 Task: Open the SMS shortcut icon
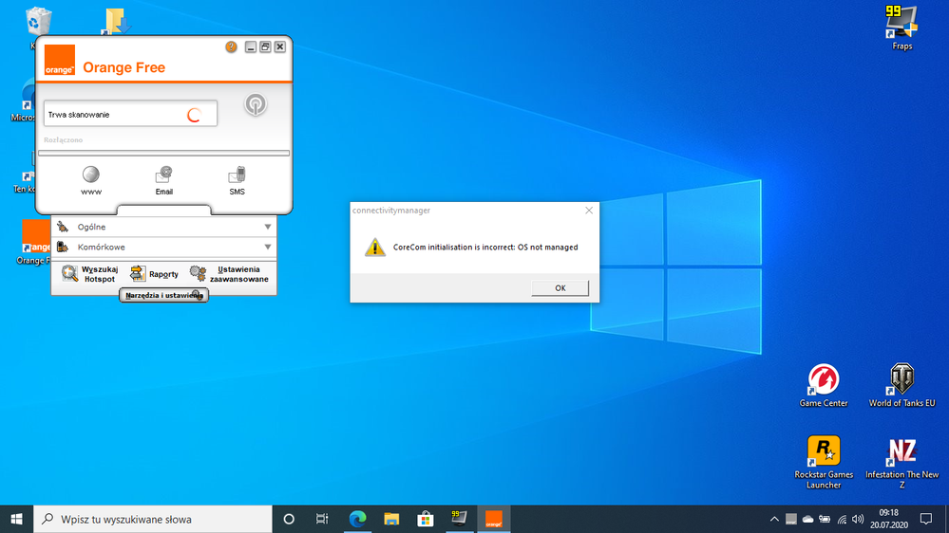point(237,181)
